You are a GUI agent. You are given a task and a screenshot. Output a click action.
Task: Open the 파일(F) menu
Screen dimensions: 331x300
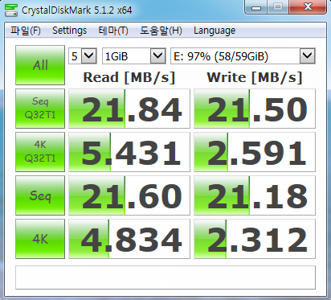click(26, 31)
